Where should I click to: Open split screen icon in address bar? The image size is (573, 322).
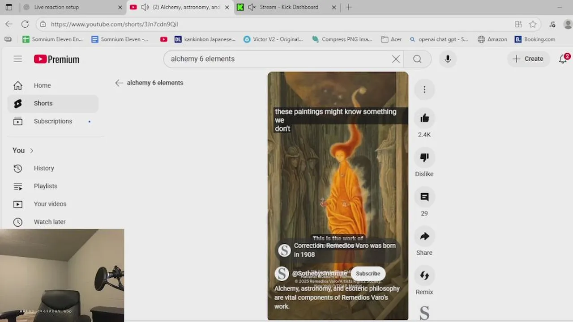point(518,24)
